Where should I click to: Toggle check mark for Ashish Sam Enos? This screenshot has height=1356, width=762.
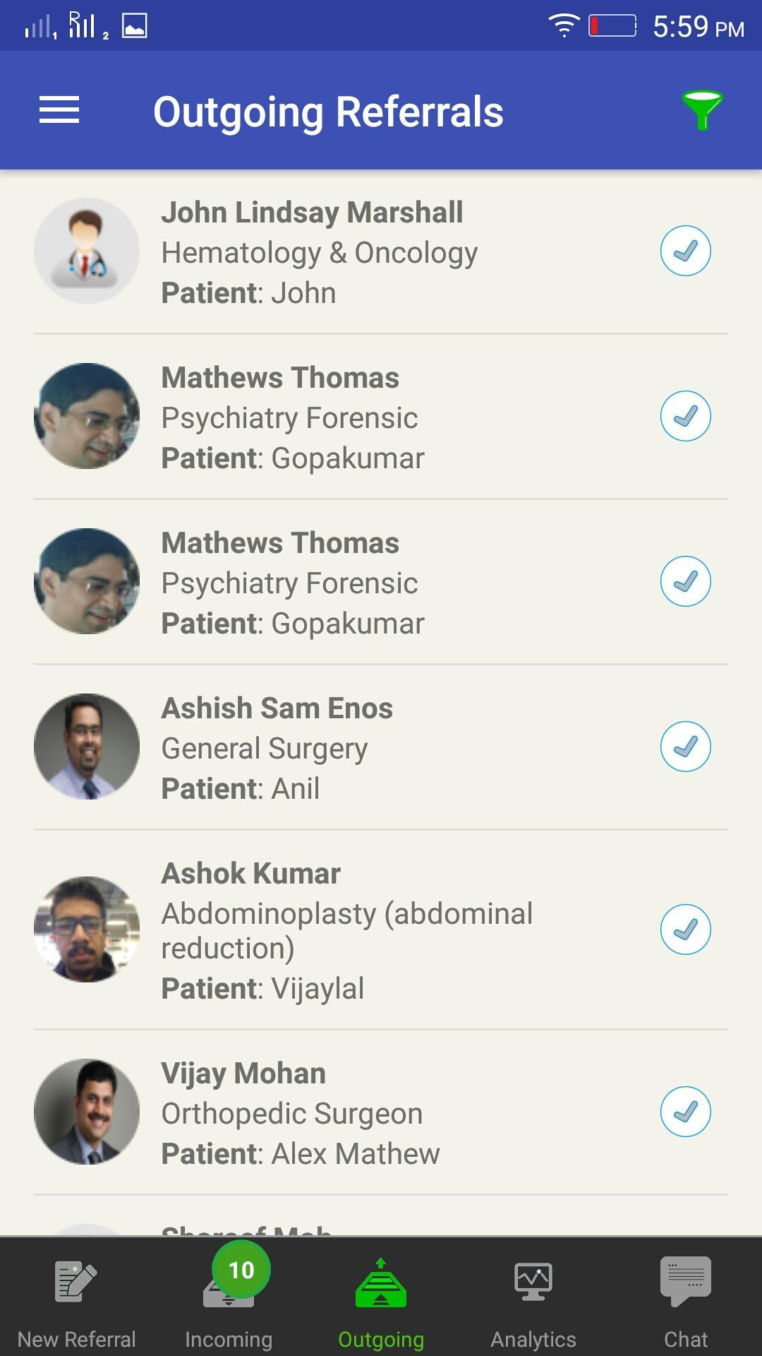(x=686, y=747)
